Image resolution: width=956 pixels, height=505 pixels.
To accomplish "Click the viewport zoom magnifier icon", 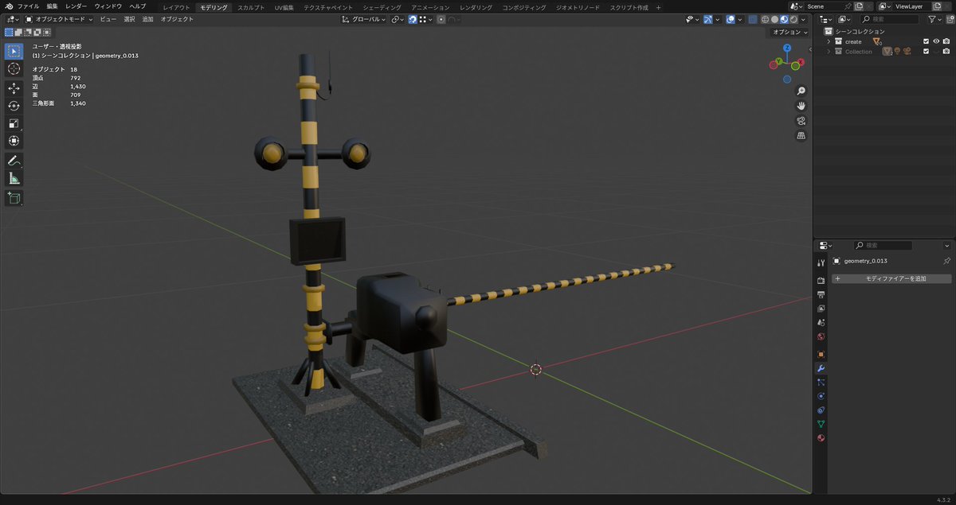I will pos(801,91).
